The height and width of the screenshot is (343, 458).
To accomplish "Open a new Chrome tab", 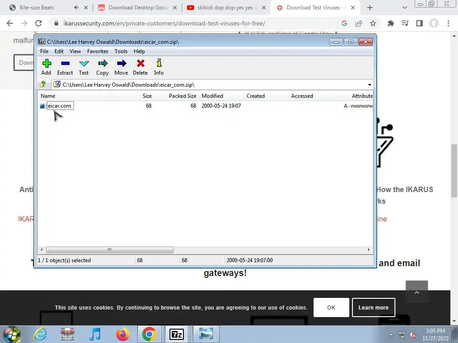I will (x=369, y=8).
